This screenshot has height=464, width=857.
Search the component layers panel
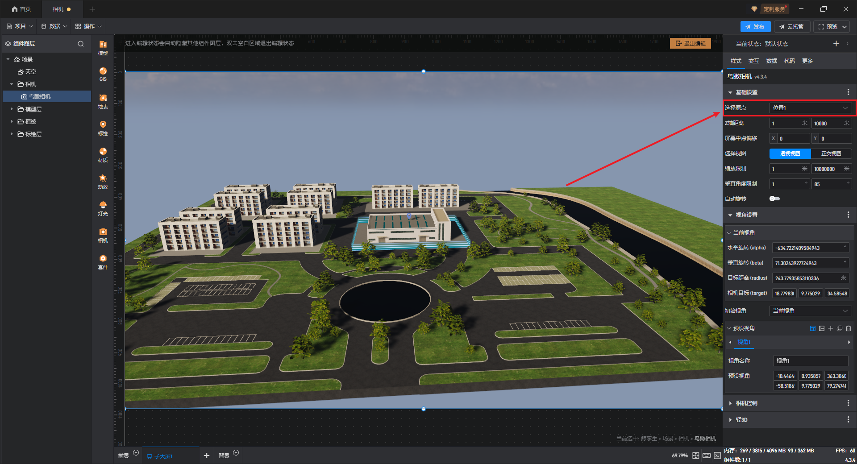(81, 44)
